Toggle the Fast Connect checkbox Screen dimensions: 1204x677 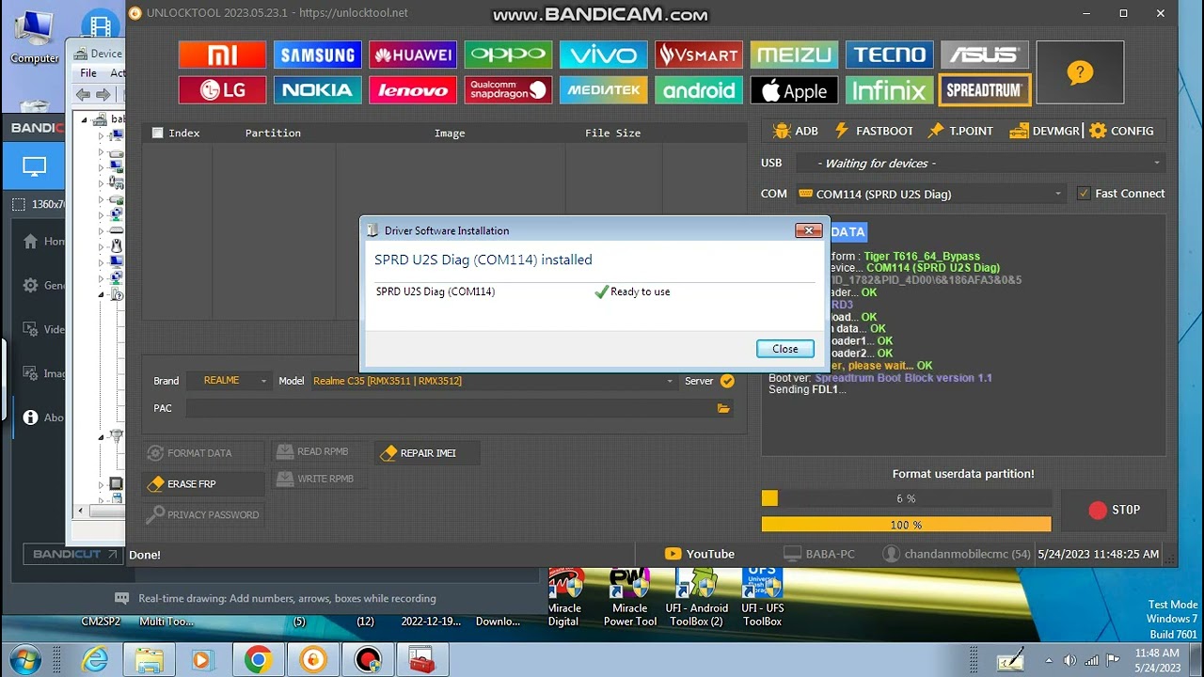[x=1084, y=194]
